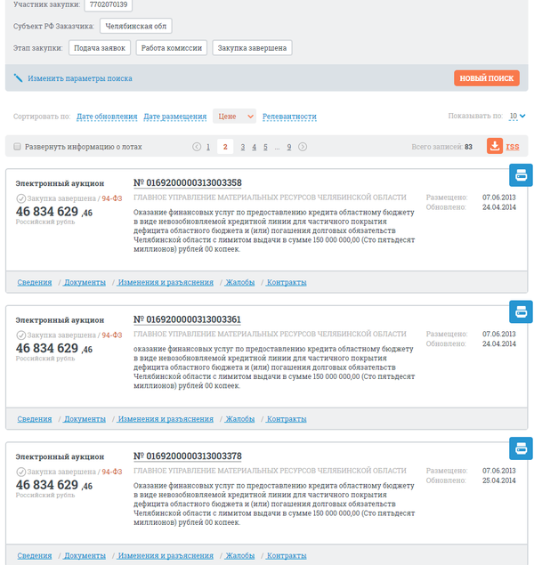534x565 pixels.
Task: Click the orange download results icon
Action: coord(494,146)
